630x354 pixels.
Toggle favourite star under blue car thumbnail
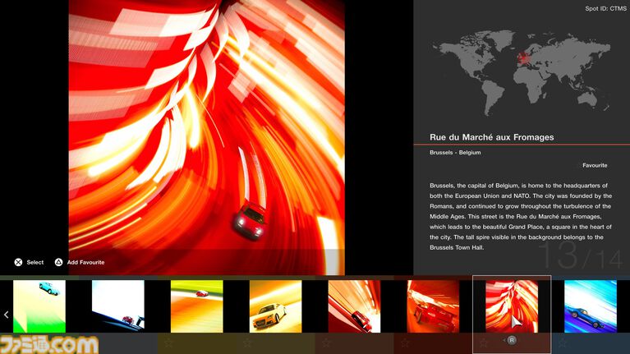coord(563,343)
